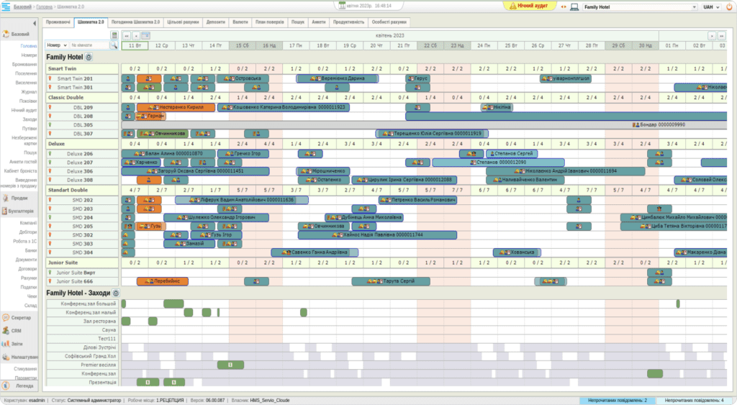Open the UAH currency dropdown
The image size is (737, 405).
click(712, 6)
